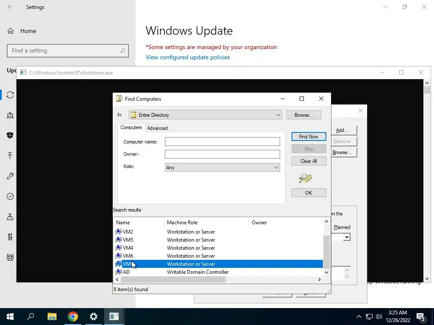
Task: Sort results by Name column header
Action: point(139,223)
